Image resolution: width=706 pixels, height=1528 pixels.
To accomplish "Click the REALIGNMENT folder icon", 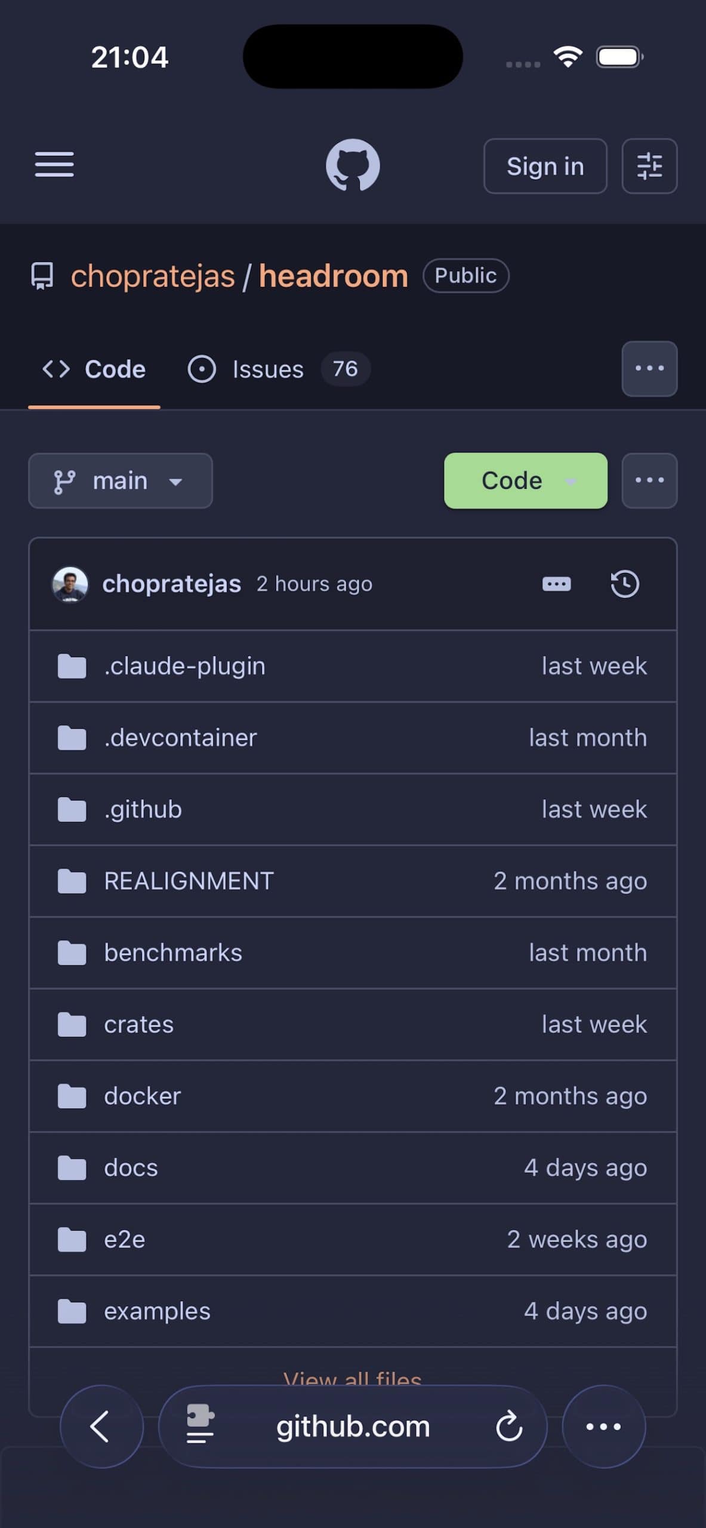I will 72,881.
